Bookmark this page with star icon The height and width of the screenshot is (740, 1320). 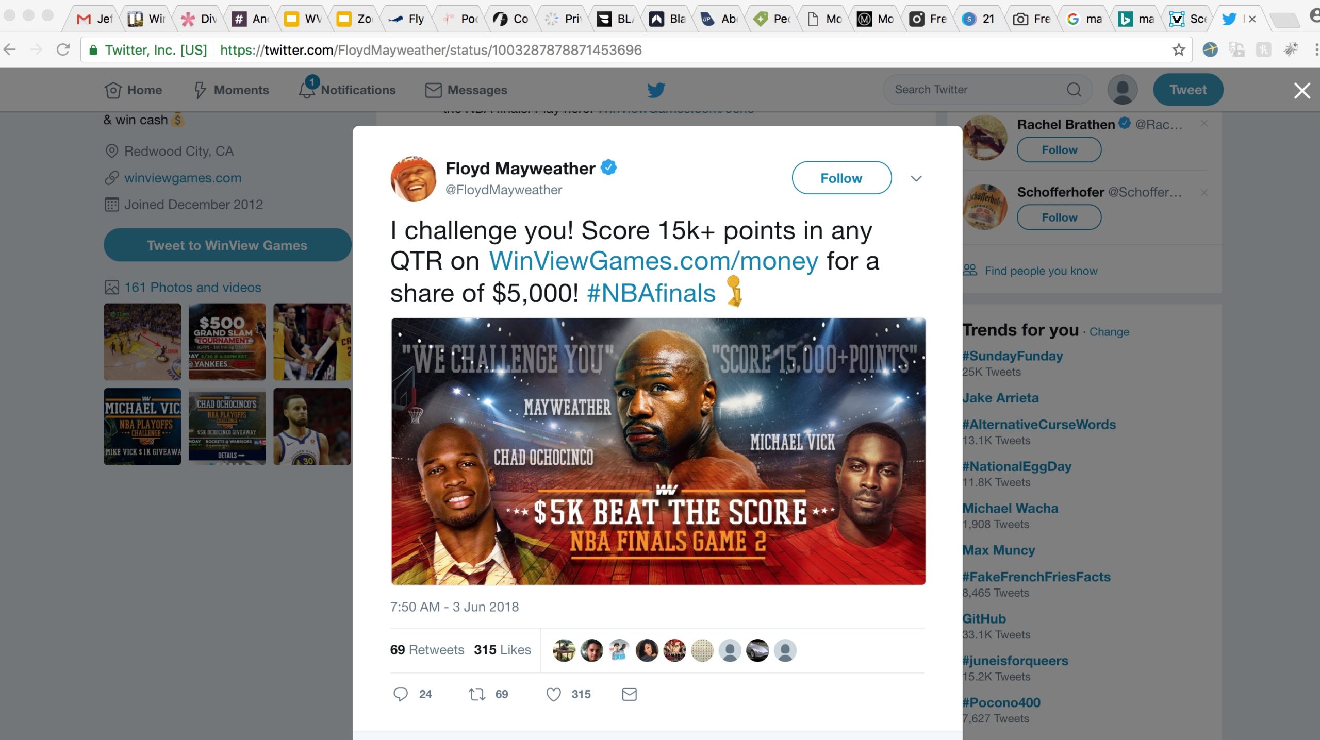click(1179, 49)
